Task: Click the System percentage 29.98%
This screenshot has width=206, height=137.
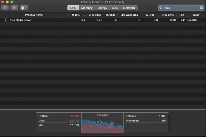Action: click(x=74, y=116)
